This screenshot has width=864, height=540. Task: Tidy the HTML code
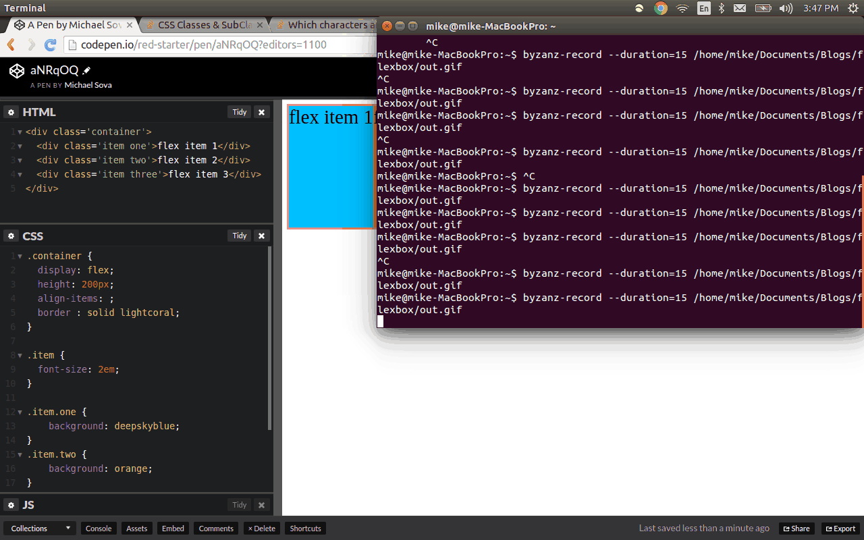[x=240, y=112]
